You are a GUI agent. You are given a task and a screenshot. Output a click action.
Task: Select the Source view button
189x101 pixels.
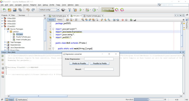(51, 20)
